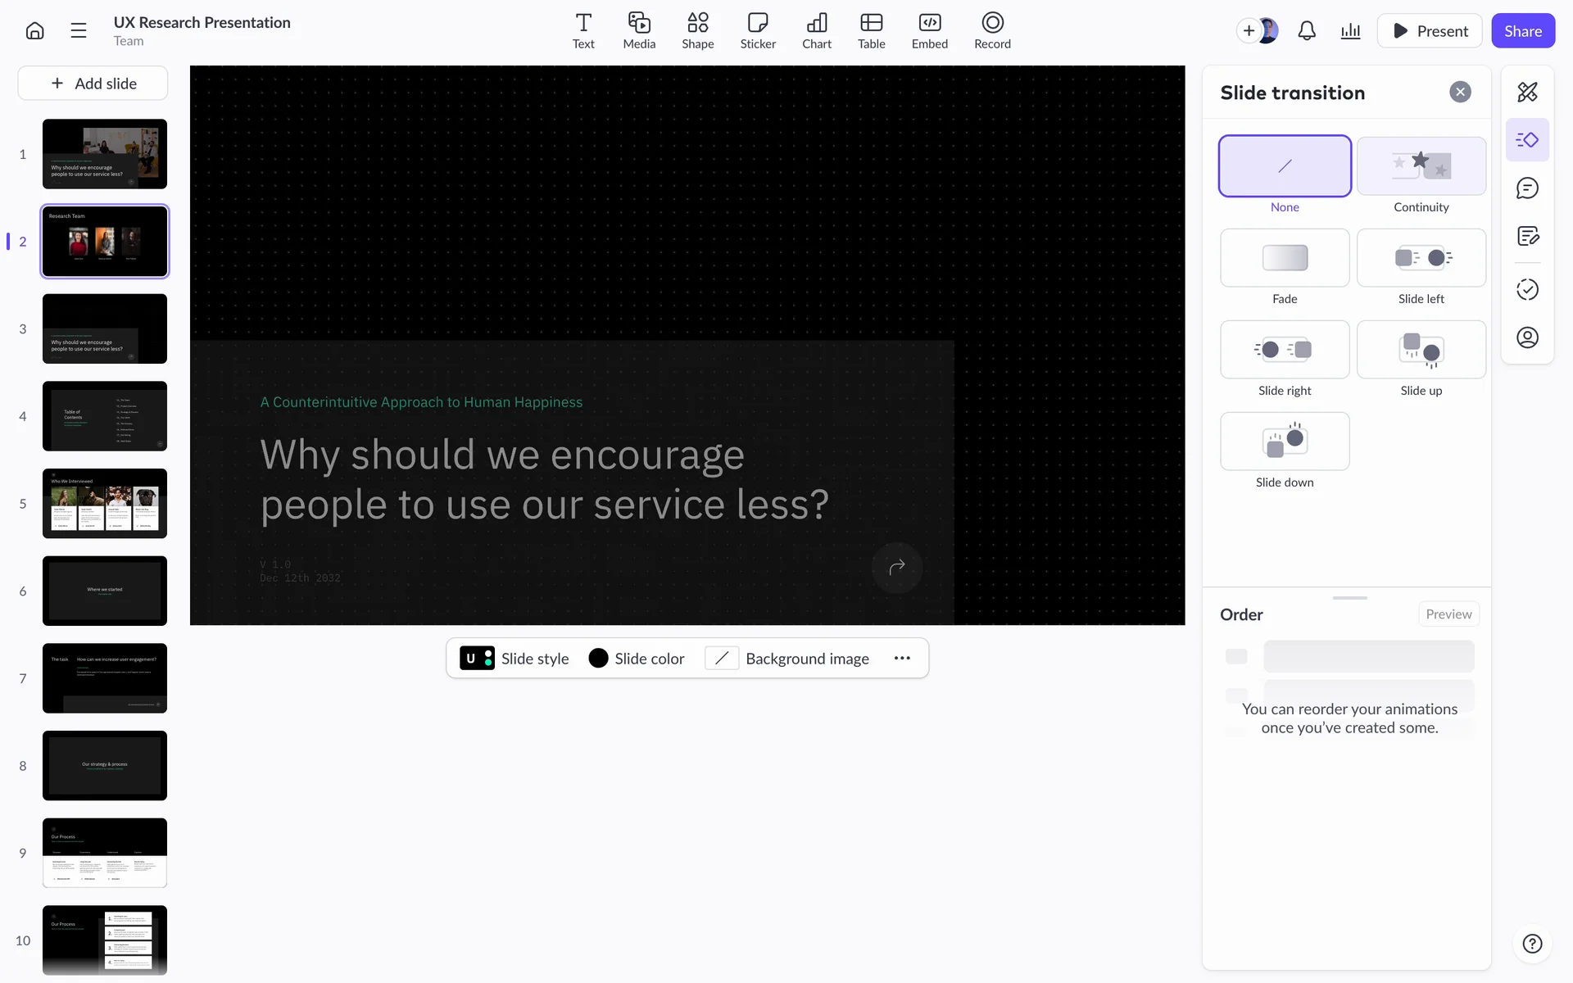Start a Record session

click(991, 31)
